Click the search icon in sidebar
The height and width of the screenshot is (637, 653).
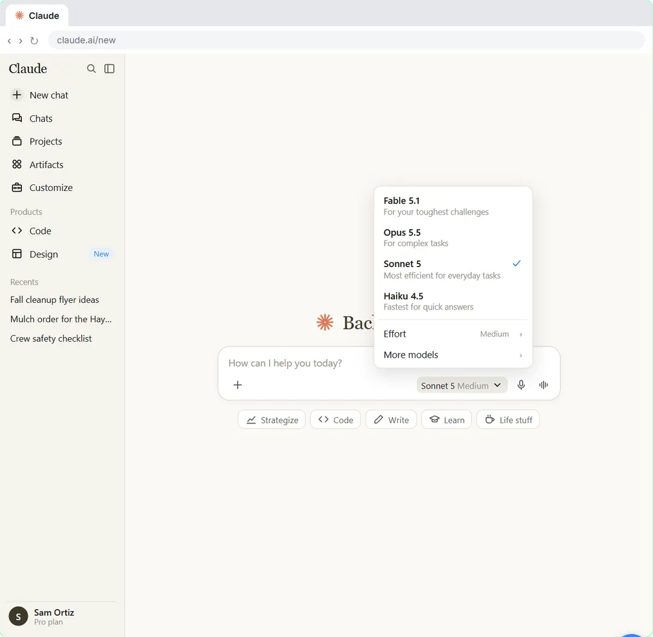pos(91,69)
